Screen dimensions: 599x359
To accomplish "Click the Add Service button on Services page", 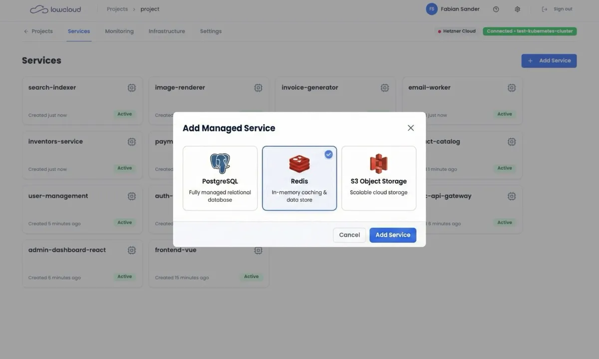I will coord(549,61).
